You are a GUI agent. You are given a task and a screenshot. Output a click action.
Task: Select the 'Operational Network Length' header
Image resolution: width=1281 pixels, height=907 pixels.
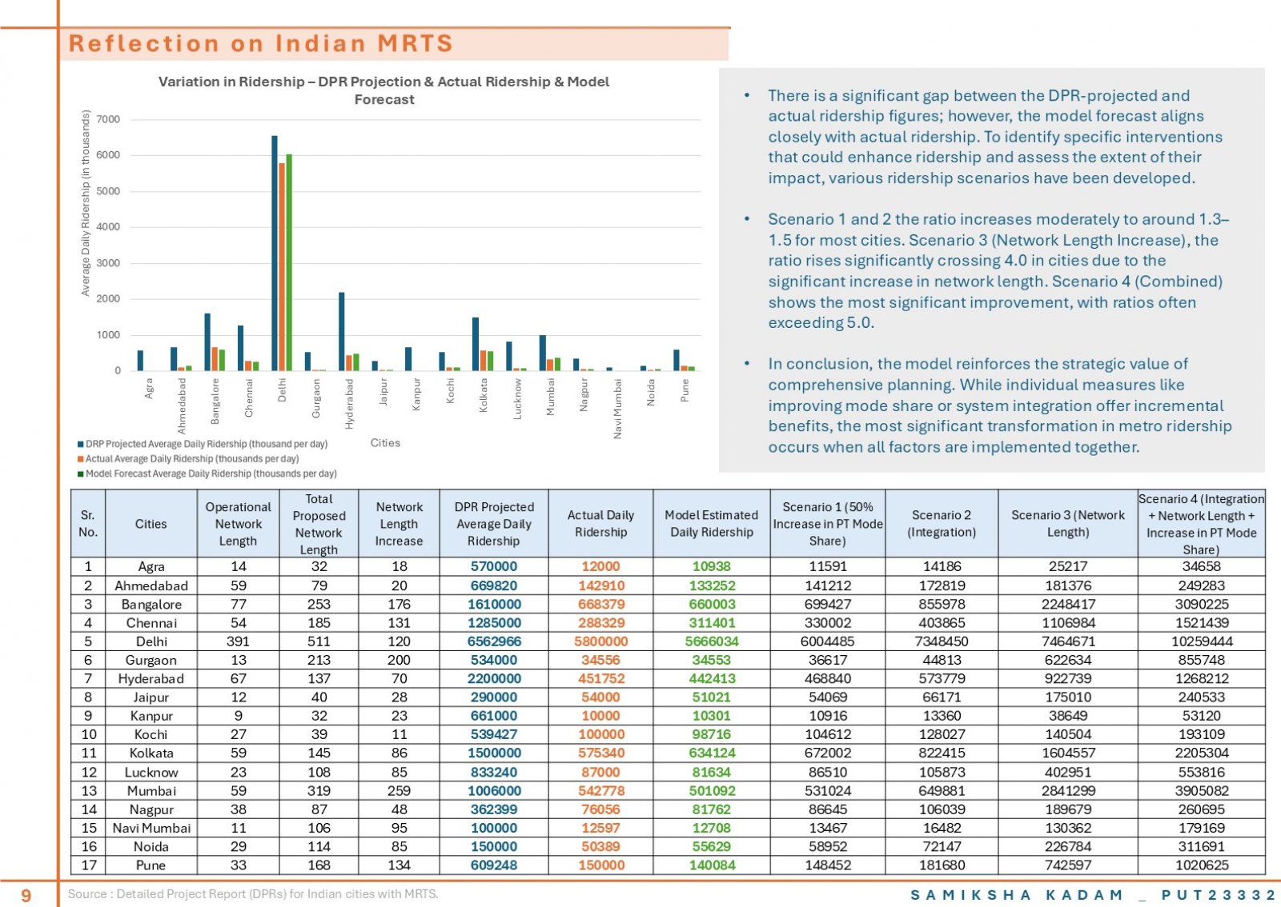pos(238,524)
